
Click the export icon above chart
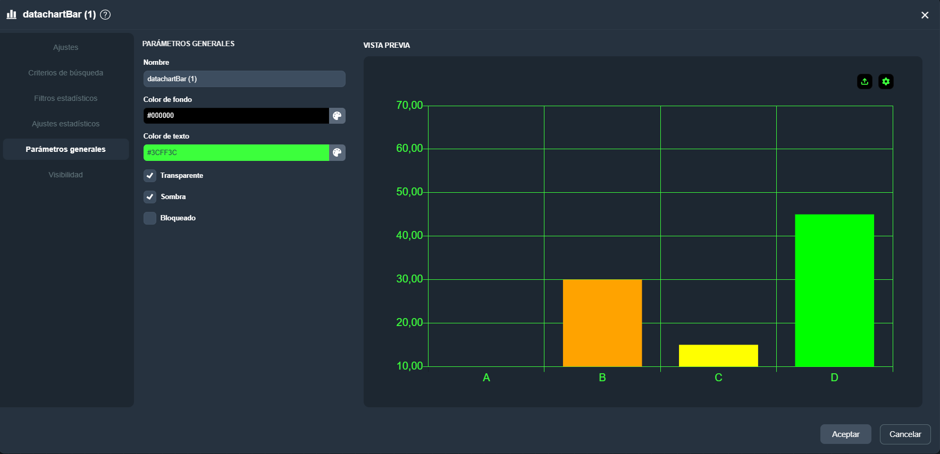[865, 81]
